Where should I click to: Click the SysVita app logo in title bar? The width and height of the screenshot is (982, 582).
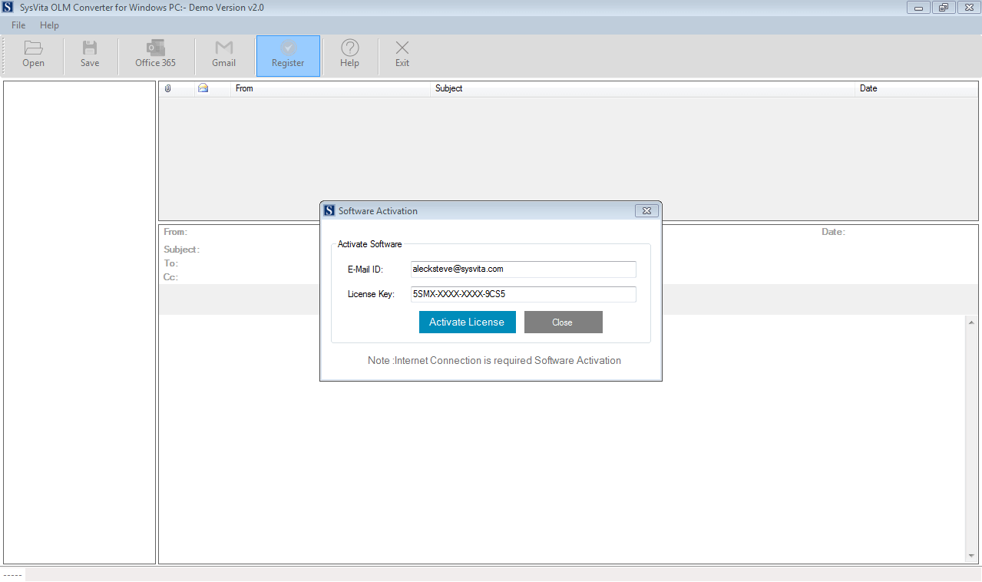[x=7, y=7]
